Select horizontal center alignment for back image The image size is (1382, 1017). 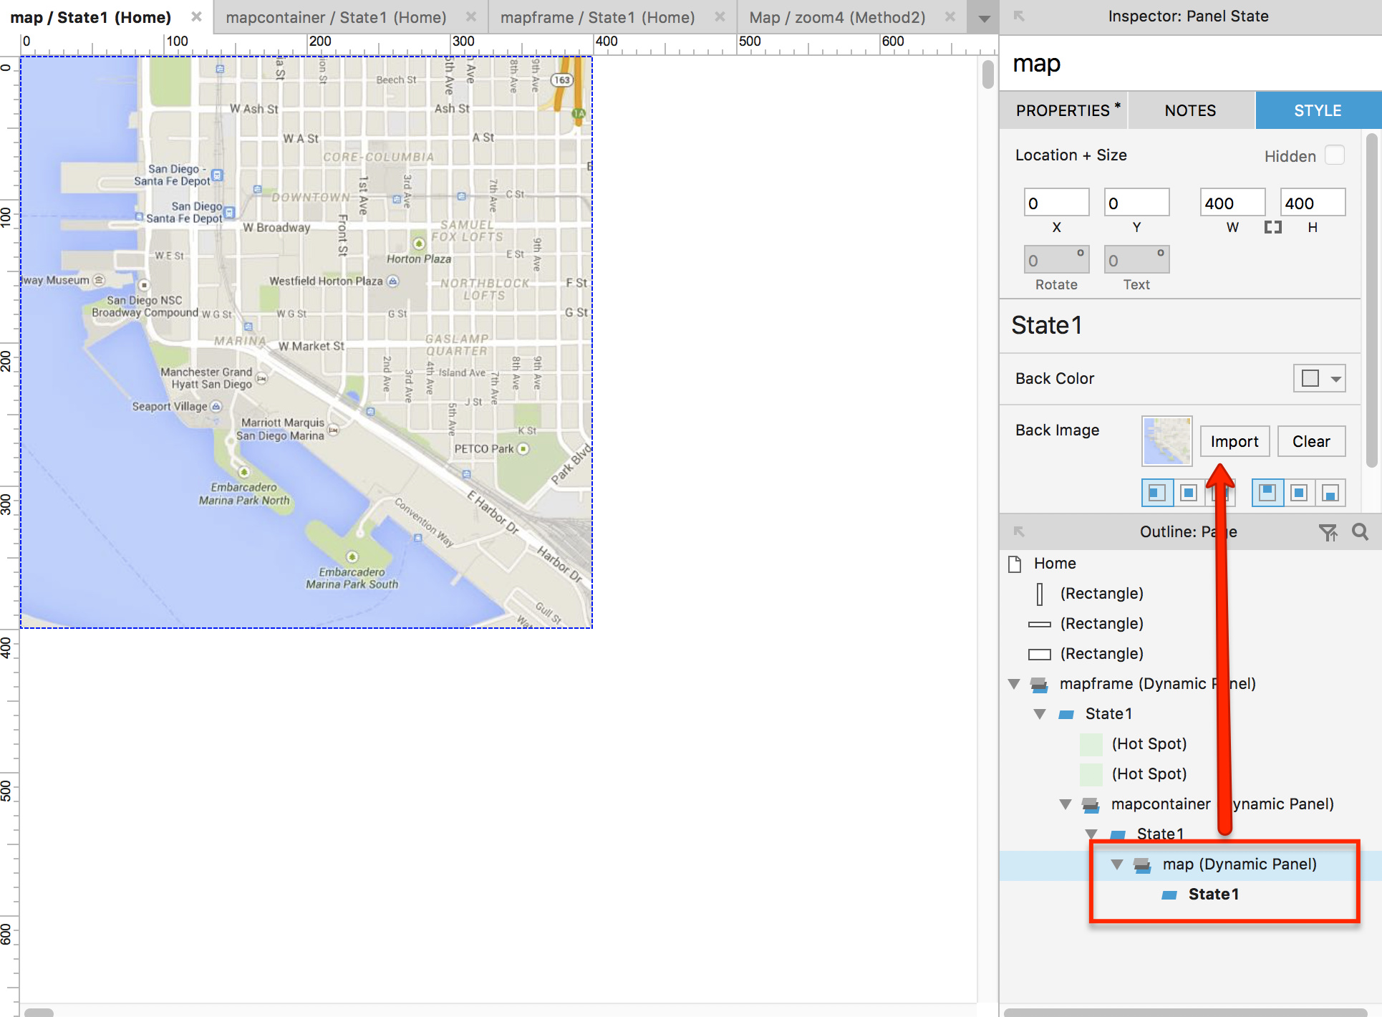click(1189, 493)
